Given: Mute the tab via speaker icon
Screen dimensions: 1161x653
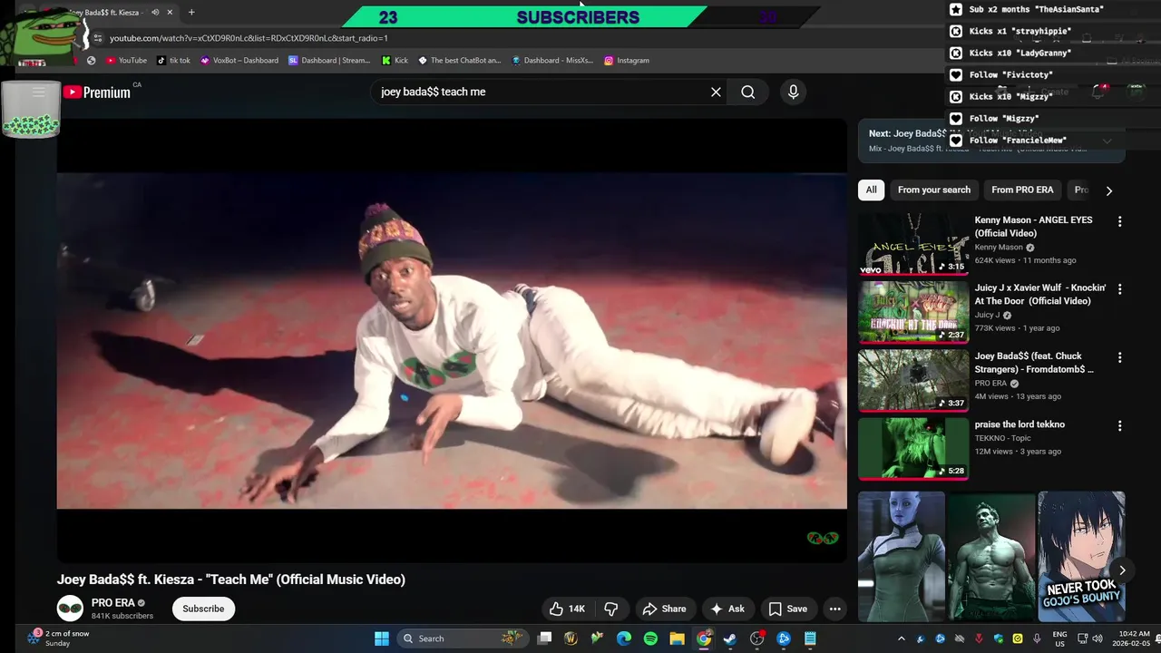Looking at the screenshot, I should [x=155, y=13].
